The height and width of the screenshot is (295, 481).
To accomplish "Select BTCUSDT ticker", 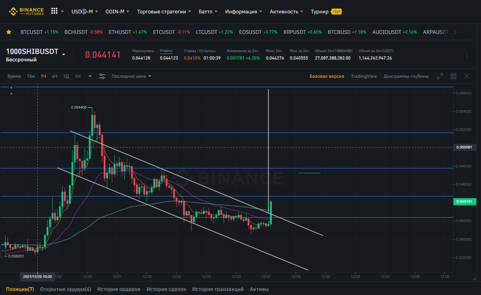I will point(39,32).
